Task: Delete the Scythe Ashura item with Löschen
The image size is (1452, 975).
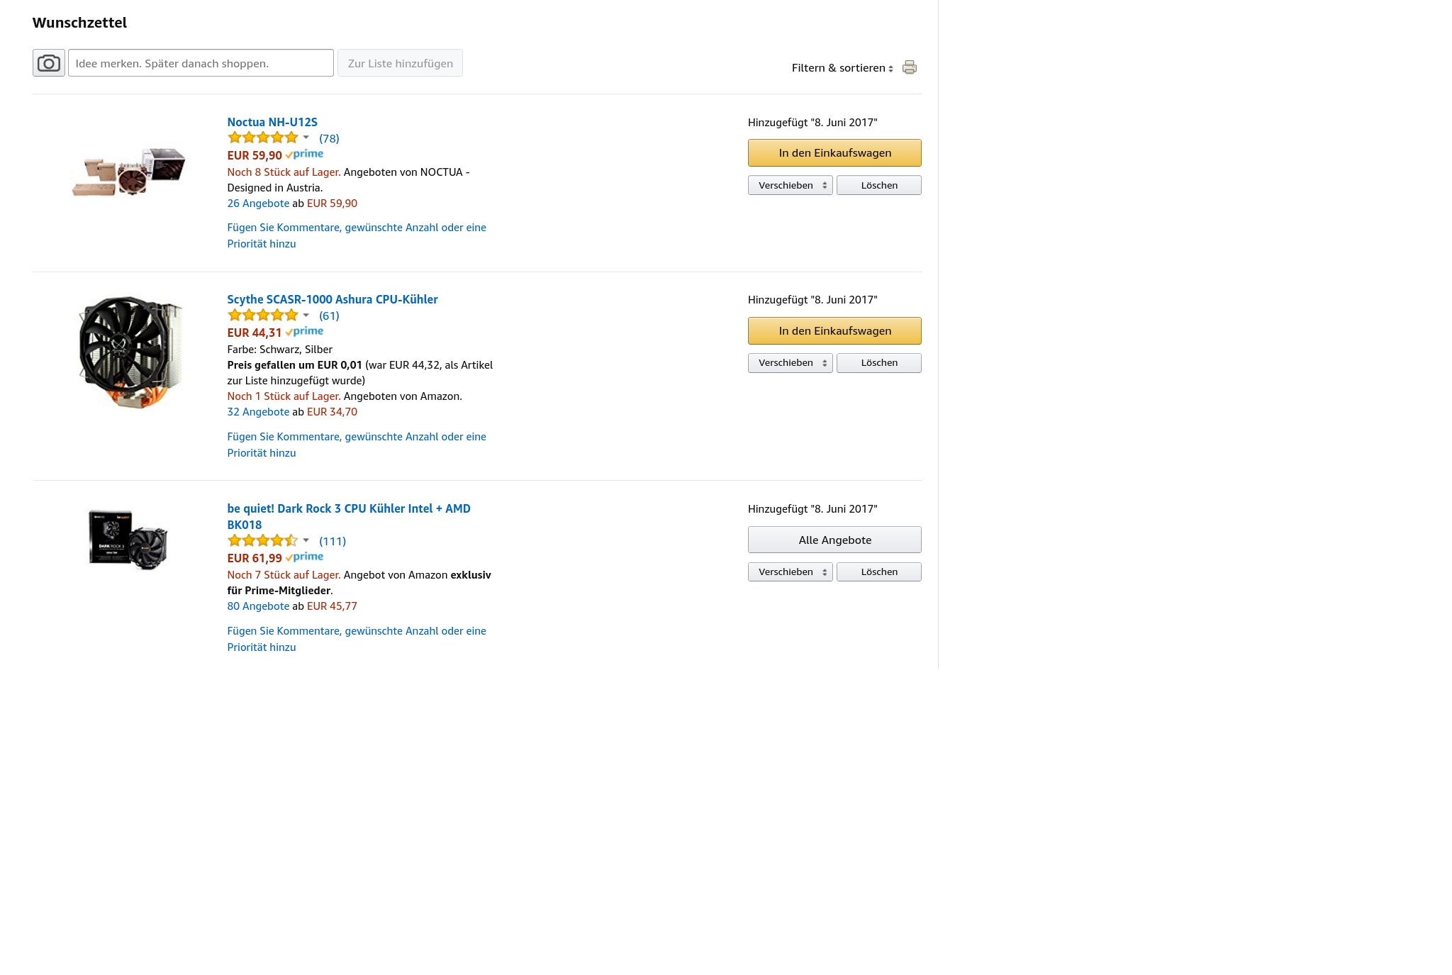Action: [x=879, y=362]
